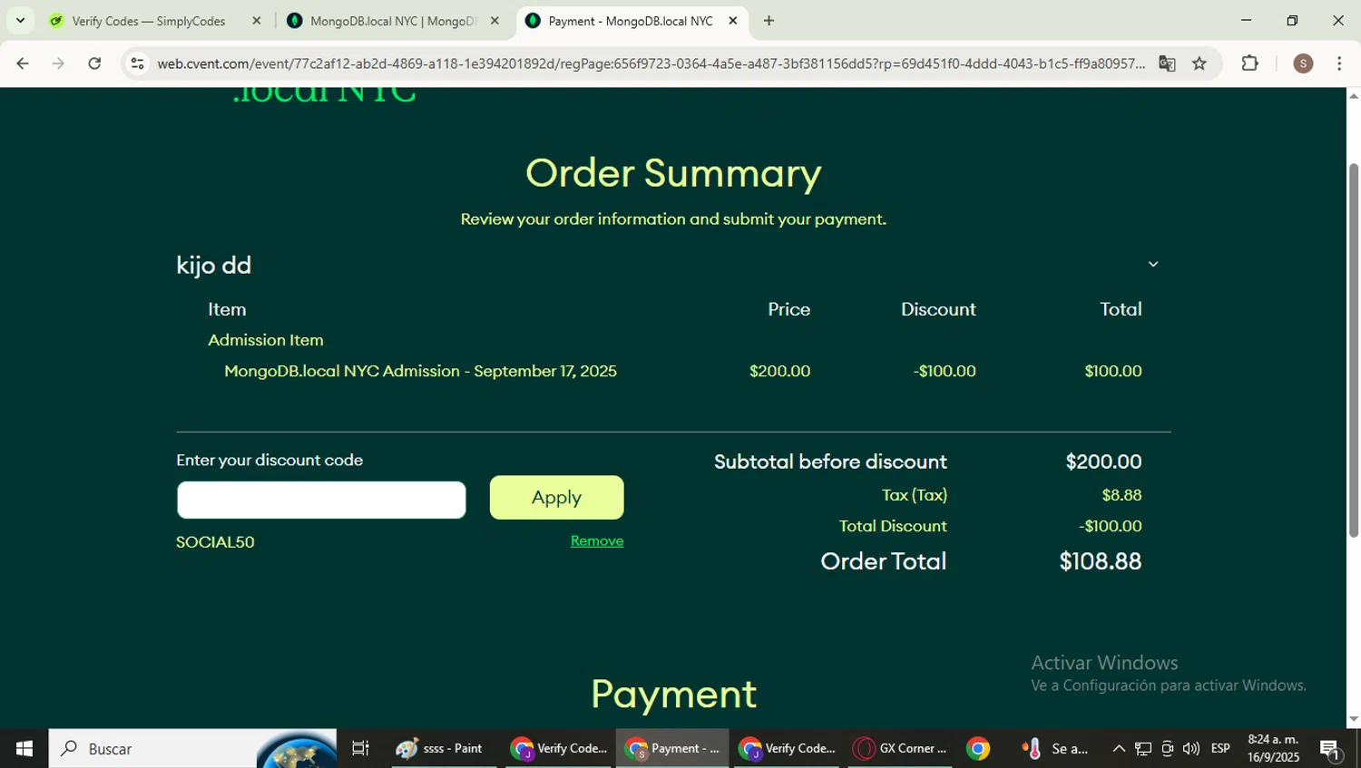Image resolution: width=1361 pixels, height=768 pixels.
Task: Collapse the kijo dd order section
Action: click(x=1153, y=264)
